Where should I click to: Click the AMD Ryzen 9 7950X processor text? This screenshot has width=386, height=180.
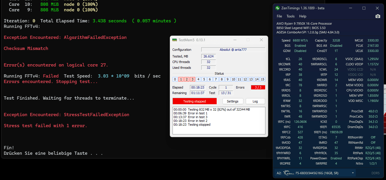pyautogui.click(x=304, y=24)
